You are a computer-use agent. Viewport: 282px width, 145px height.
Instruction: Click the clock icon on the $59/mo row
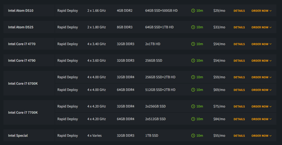coord(193,77)
